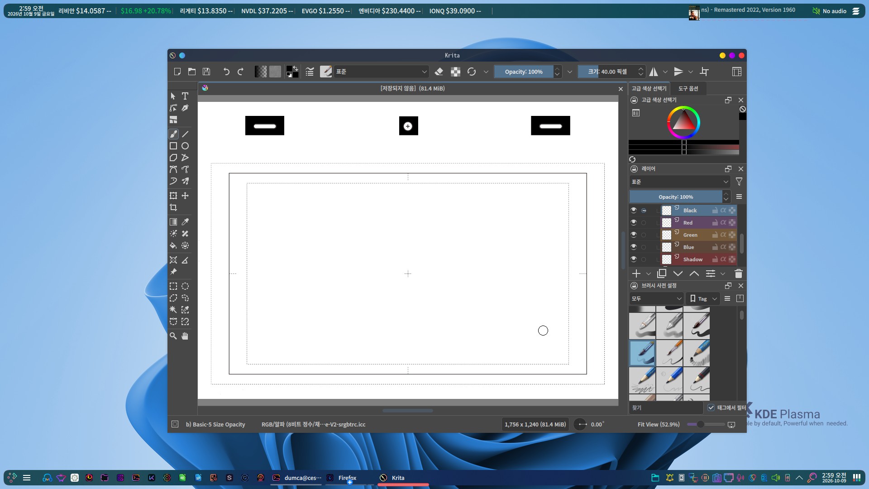Delete layer with trash icon

pos(739,273)
